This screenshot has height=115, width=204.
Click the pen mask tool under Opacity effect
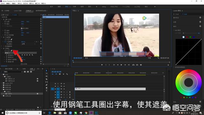(x=11, y=39)
